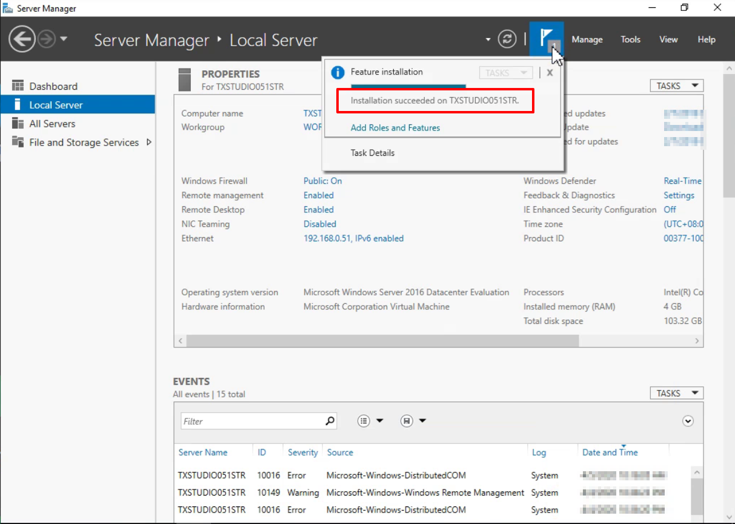
Task: Click the notifications flag icon
Action: click(547, 39)
